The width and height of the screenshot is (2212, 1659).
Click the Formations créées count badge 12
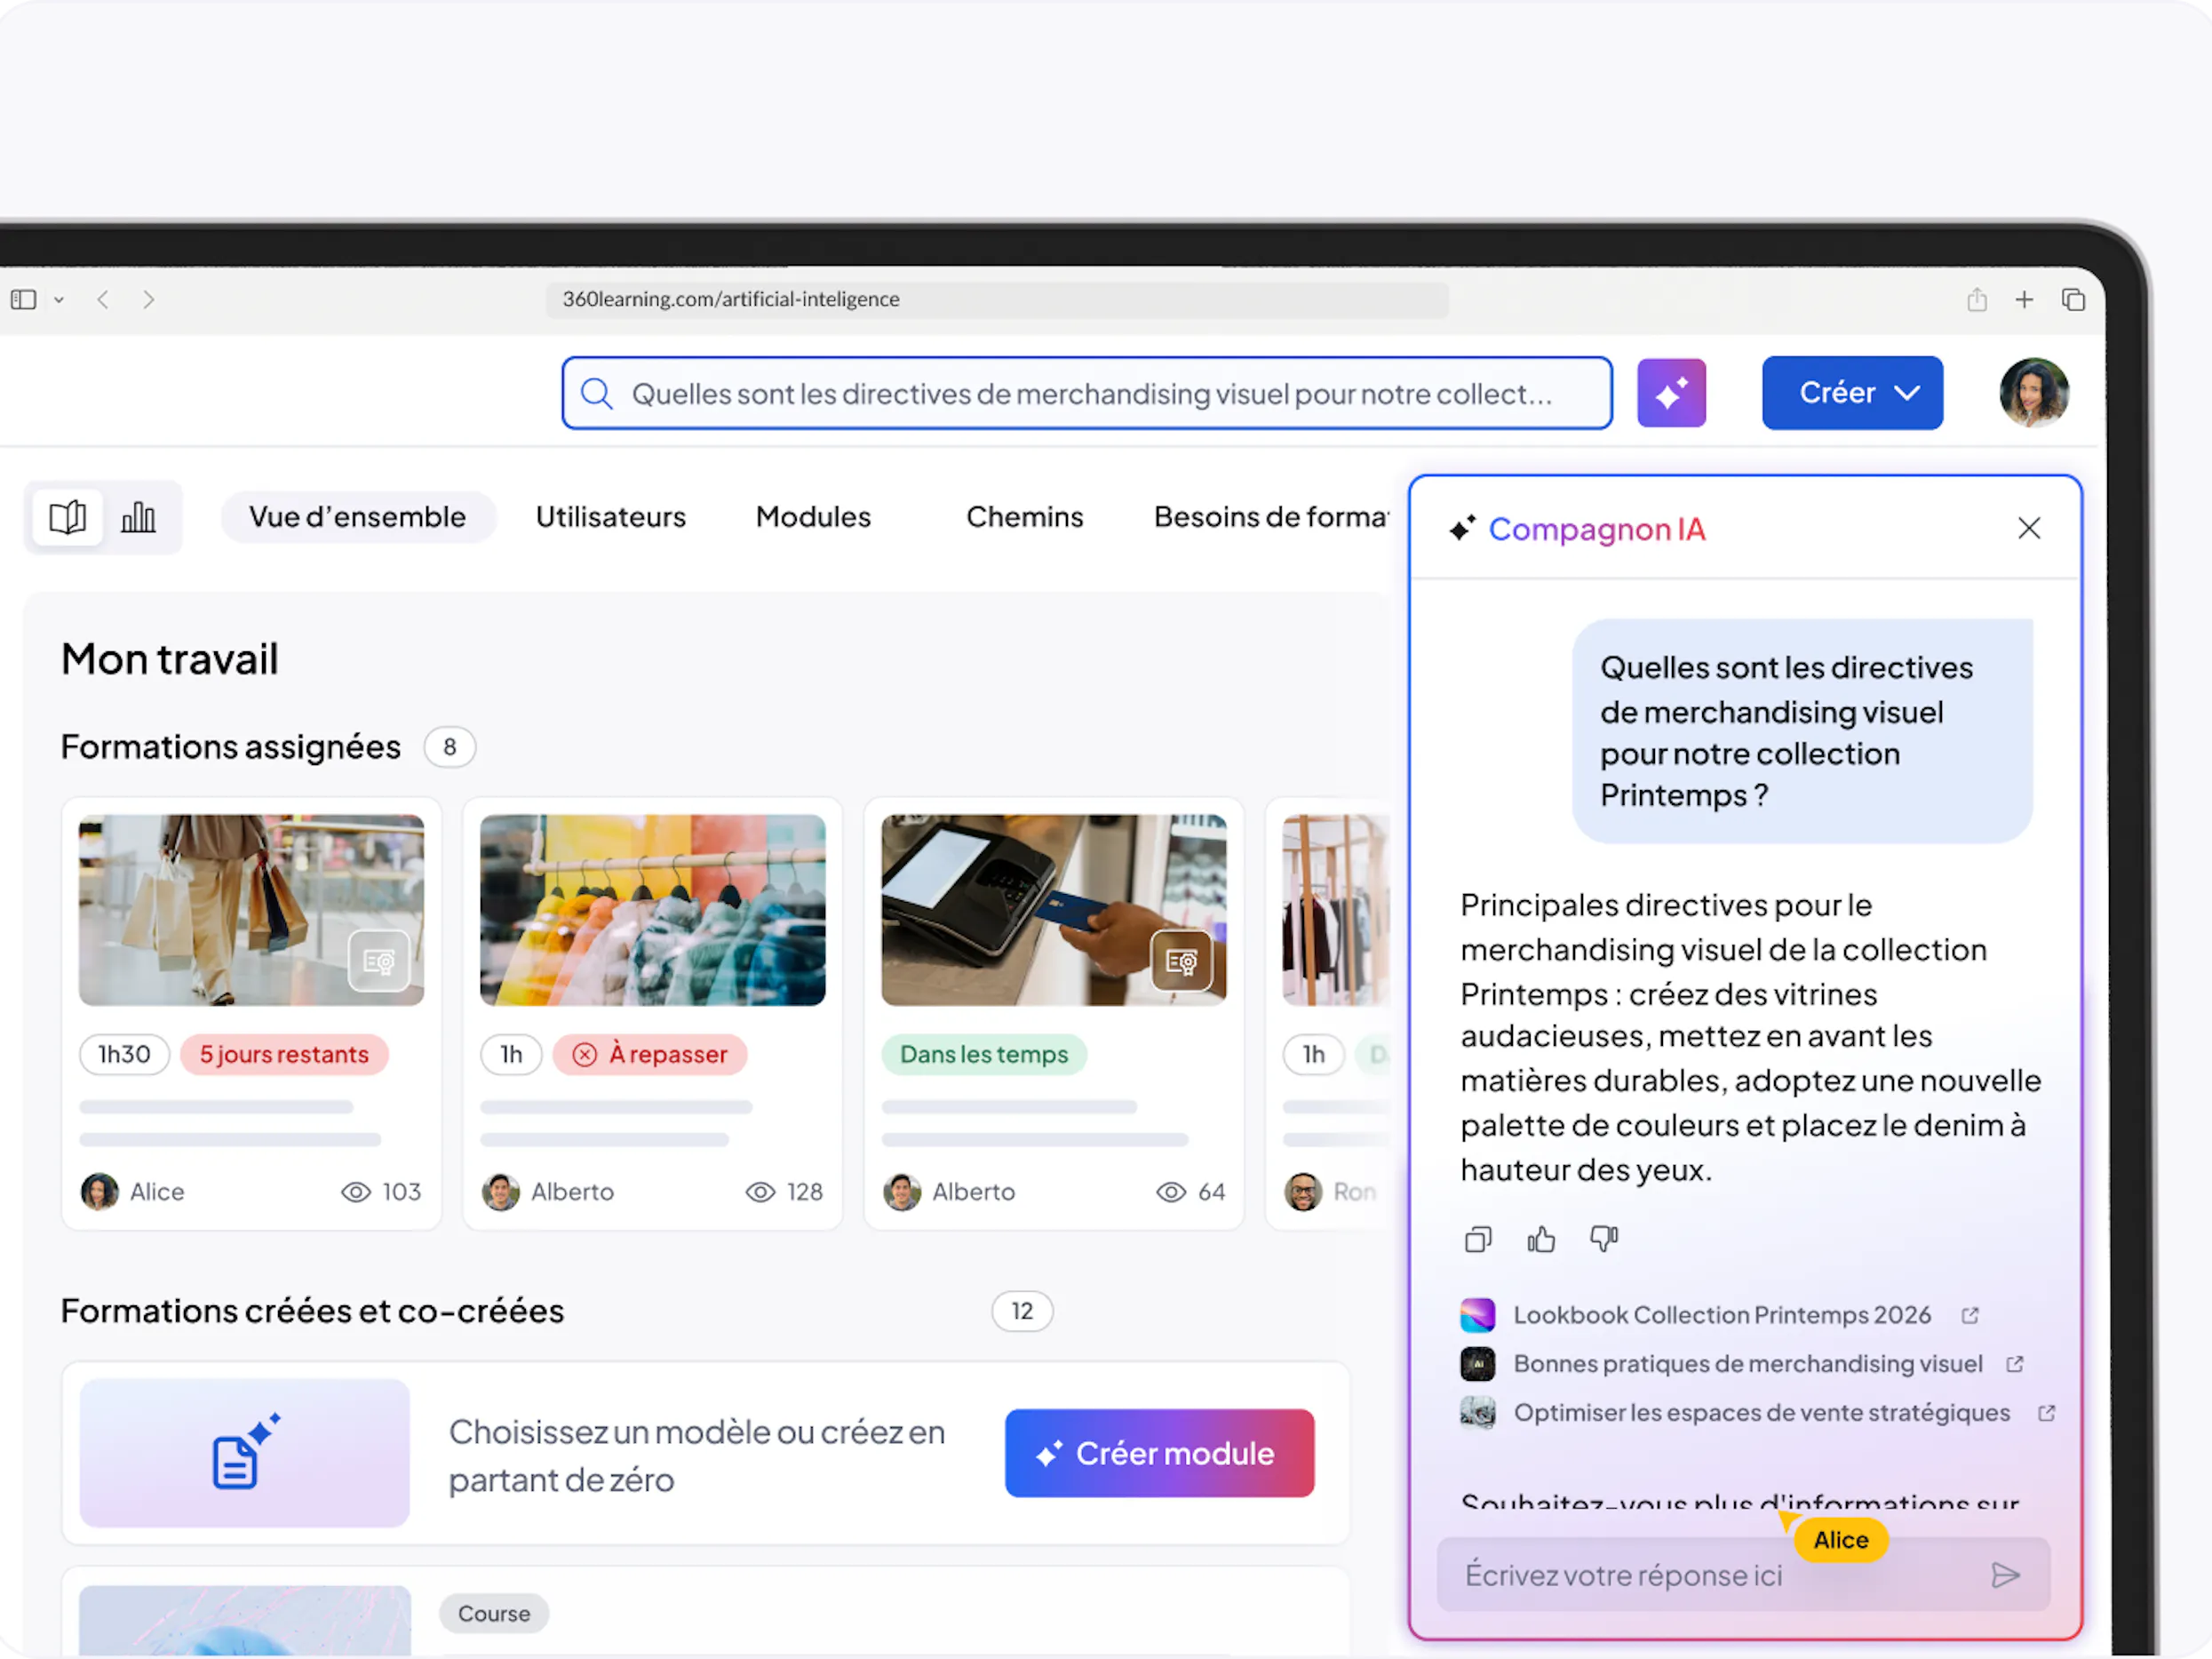1022,1311
